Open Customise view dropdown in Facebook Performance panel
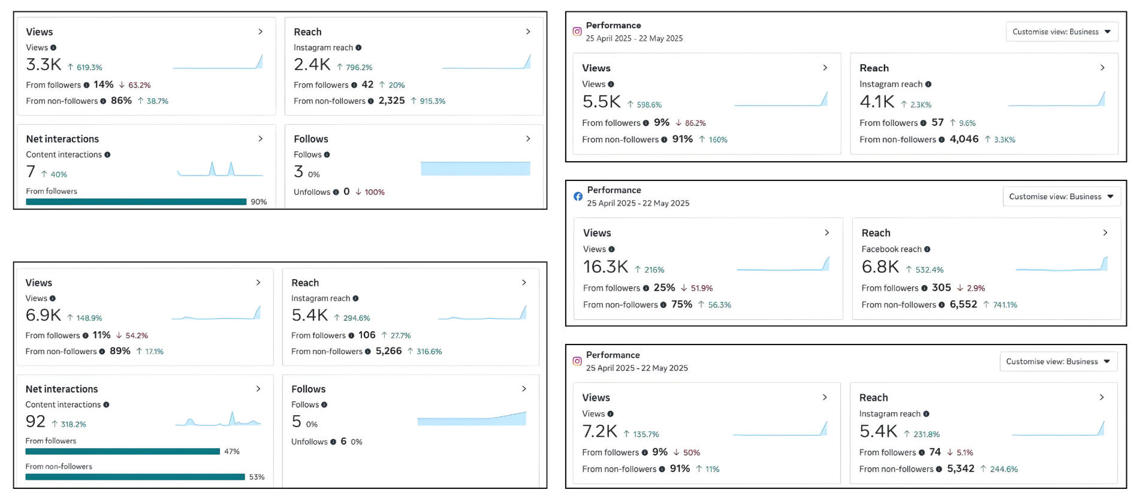The image size is (1140, 499). pos(1061,196)
